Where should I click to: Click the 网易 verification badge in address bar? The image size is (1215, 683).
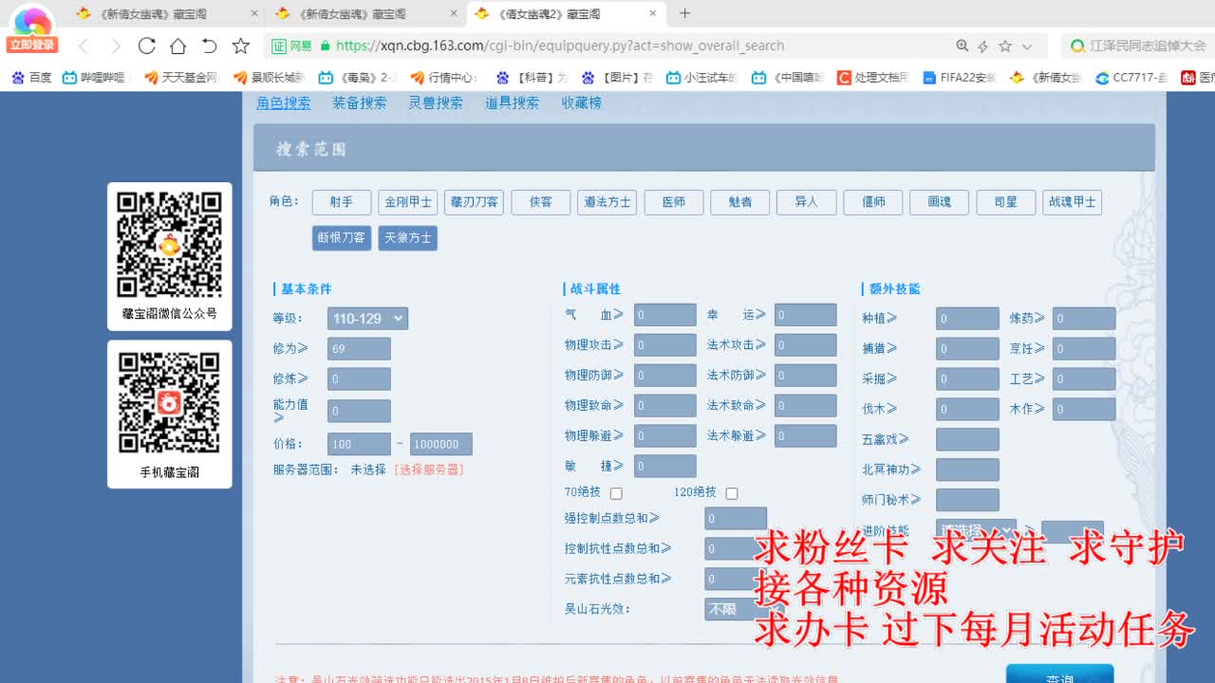click(x=290, y=45)
